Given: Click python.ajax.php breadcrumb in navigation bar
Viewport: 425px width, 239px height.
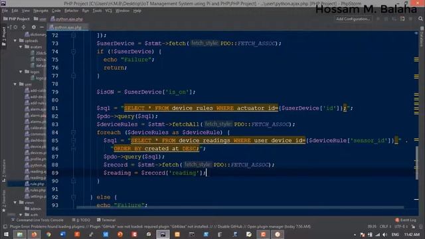Looking at the screenshot, I should [66, 19].
